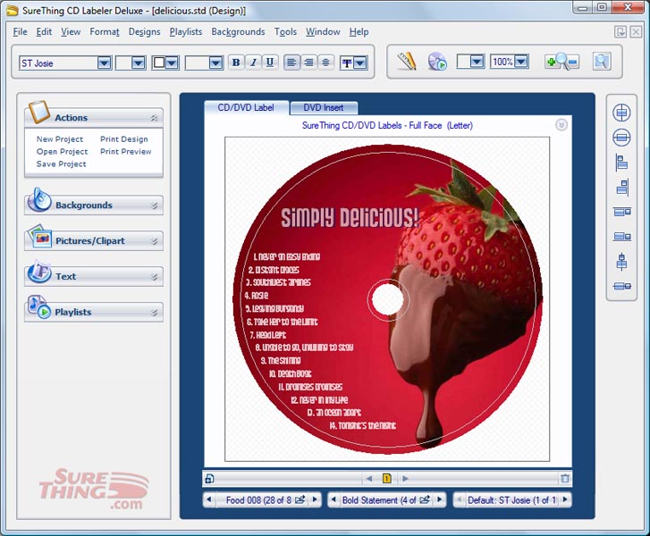This screenshot has height=536, width=650.
Task: Click the disc play icon in toolbar
Action: [436, 62]
